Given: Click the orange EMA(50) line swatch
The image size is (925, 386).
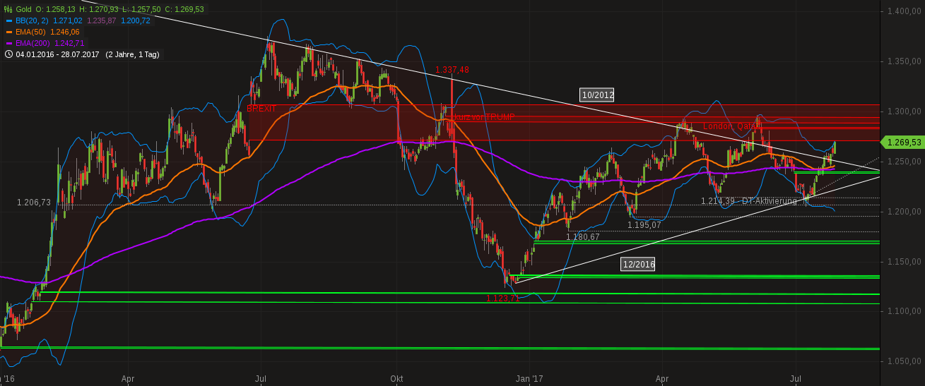Looking at the screenshot, I should [x=8, y=32].
